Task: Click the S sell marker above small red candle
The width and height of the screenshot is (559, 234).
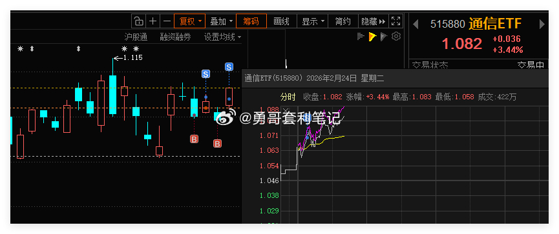Action: coord(206,74)
